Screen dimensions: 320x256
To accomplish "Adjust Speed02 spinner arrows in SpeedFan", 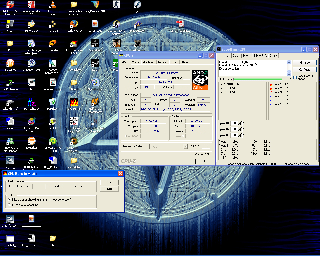I will tap(240, 129).
